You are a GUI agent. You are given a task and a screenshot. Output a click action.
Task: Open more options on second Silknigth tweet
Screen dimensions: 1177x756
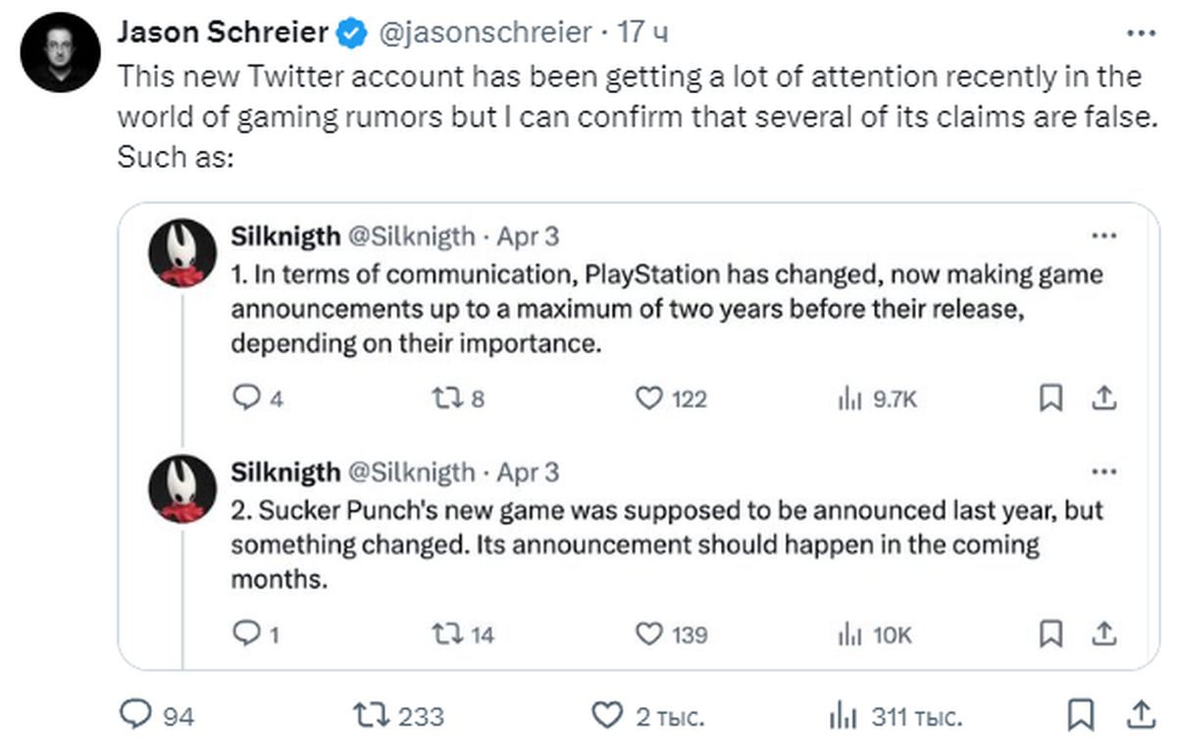pos(1104,473)
